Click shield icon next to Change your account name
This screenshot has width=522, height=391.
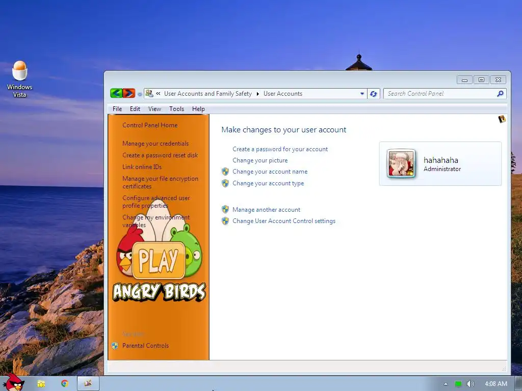click(x=225, y=172)
